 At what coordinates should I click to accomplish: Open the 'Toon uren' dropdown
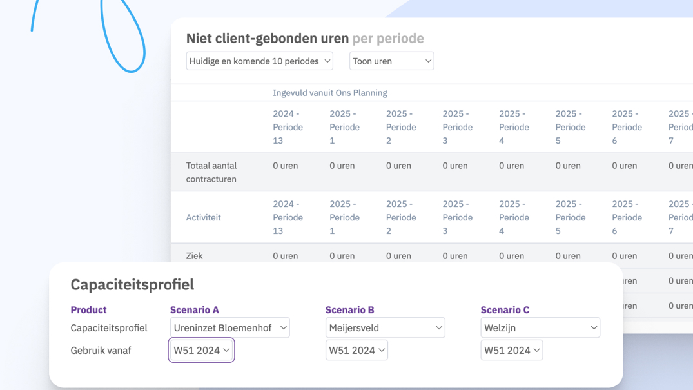pyautogui.click(x=391, y=61)
